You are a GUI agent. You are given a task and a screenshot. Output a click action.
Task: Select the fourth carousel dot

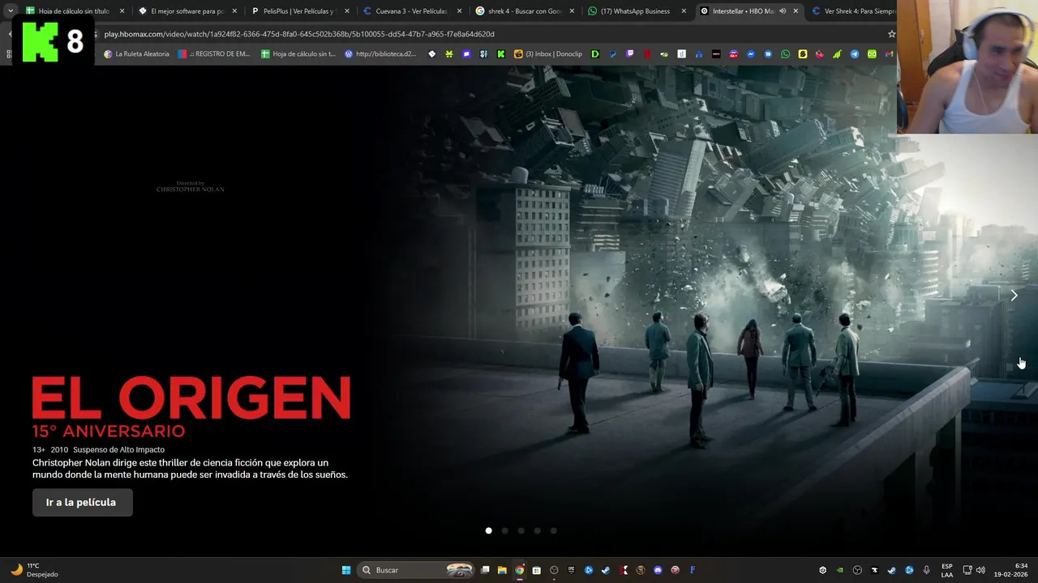537,530
